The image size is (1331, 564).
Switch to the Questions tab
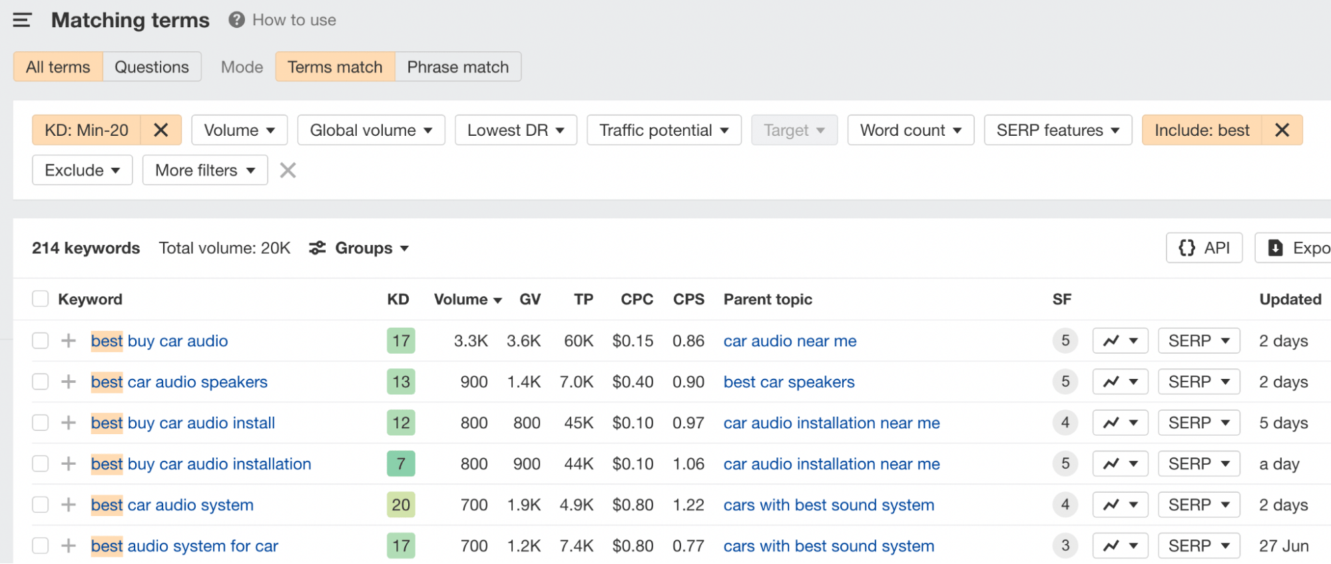(x=152, y=67)
